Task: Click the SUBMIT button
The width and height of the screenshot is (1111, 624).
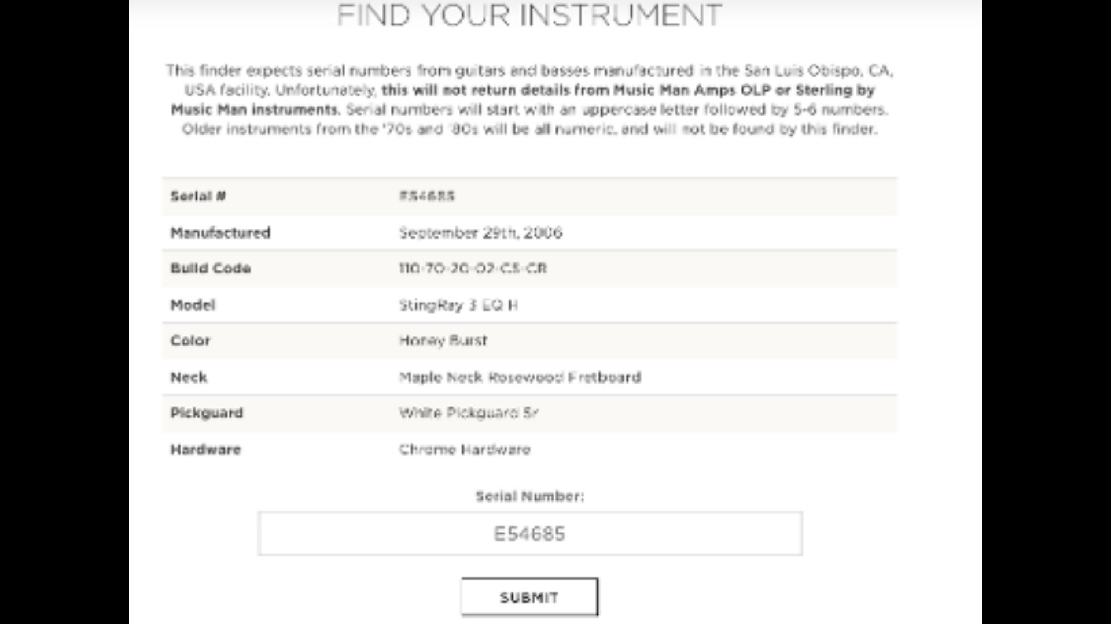Action: click(x=529, y=597)
